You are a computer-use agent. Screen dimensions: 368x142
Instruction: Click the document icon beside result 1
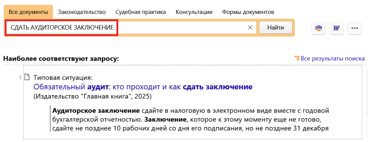coord(27,77)
